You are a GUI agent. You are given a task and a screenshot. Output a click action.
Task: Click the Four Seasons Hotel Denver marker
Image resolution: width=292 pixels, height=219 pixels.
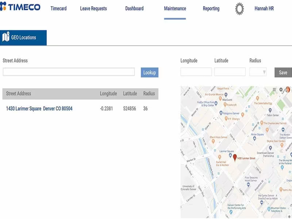pos(248,185)
